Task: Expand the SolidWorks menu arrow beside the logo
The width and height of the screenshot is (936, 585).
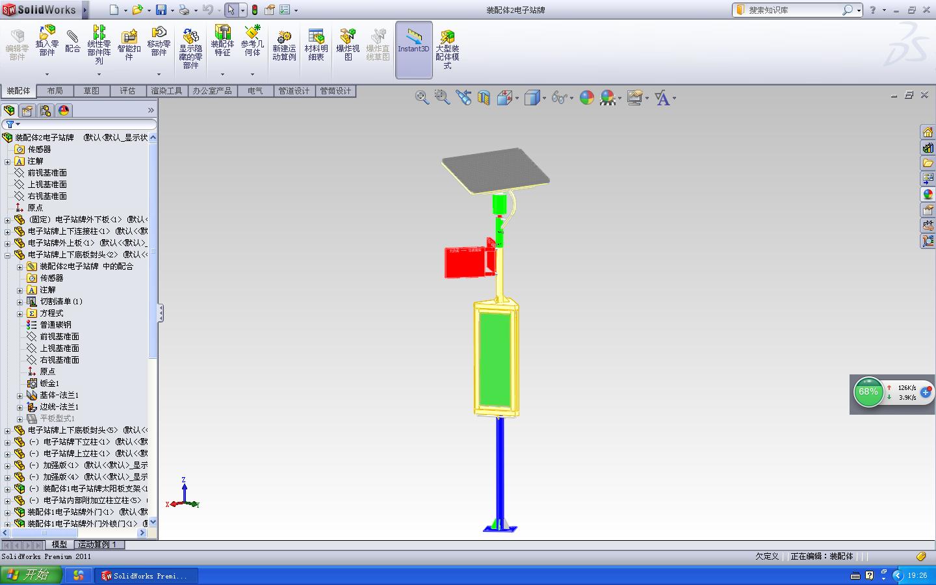Action: point(84,10)
